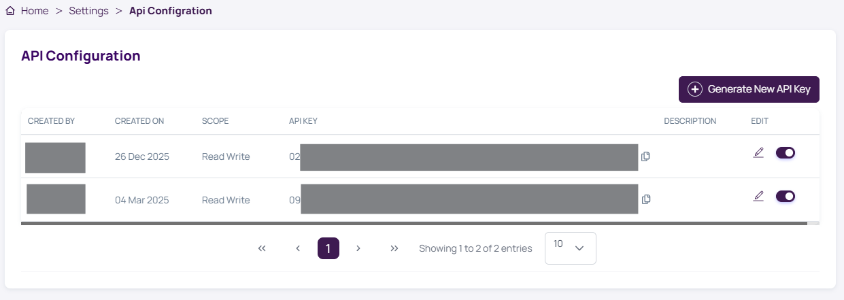Sort by the Created On column header
The height and width of the screenshot is (300, 844).
coord(139,121)
